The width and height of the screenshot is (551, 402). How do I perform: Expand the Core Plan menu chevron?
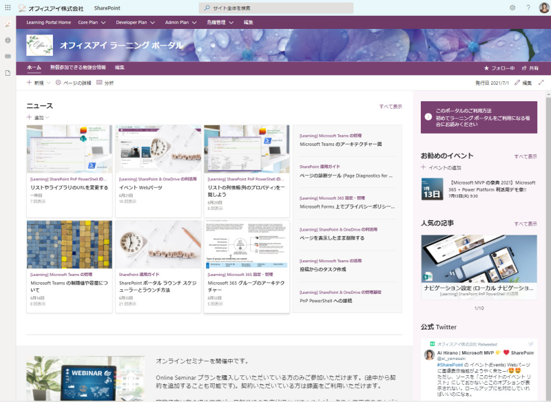click(x=103, y=23)
